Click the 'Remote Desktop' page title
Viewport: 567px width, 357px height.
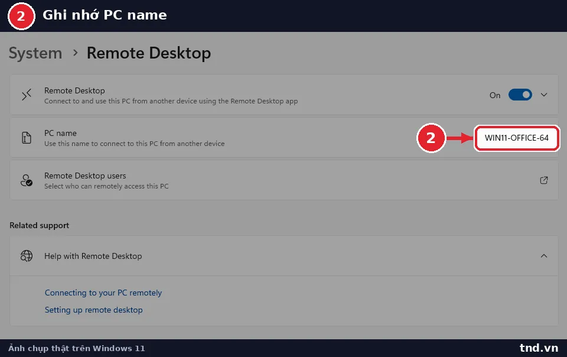click(x=149, y=53)
